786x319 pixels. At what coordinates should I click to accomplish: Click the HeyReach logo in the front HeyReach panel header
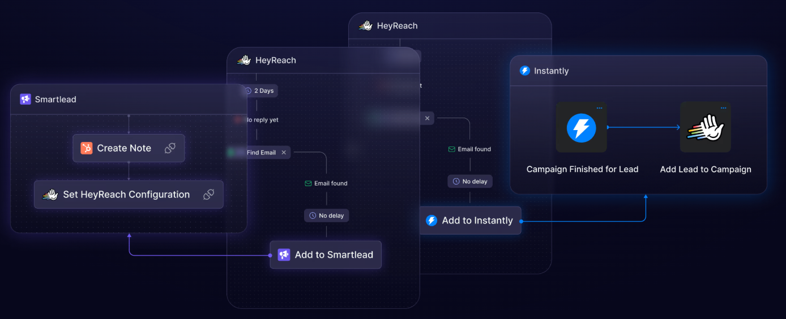coord(244,60)
